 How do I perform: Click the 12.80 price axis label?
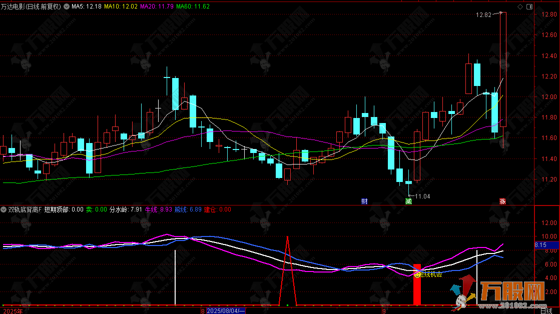tap(549, 14)
